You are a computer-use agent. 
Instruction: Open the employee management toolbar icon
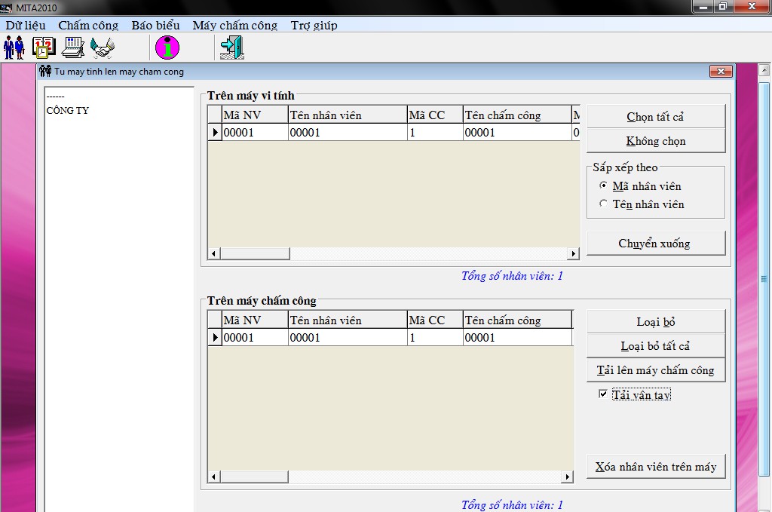click(14, 48)
